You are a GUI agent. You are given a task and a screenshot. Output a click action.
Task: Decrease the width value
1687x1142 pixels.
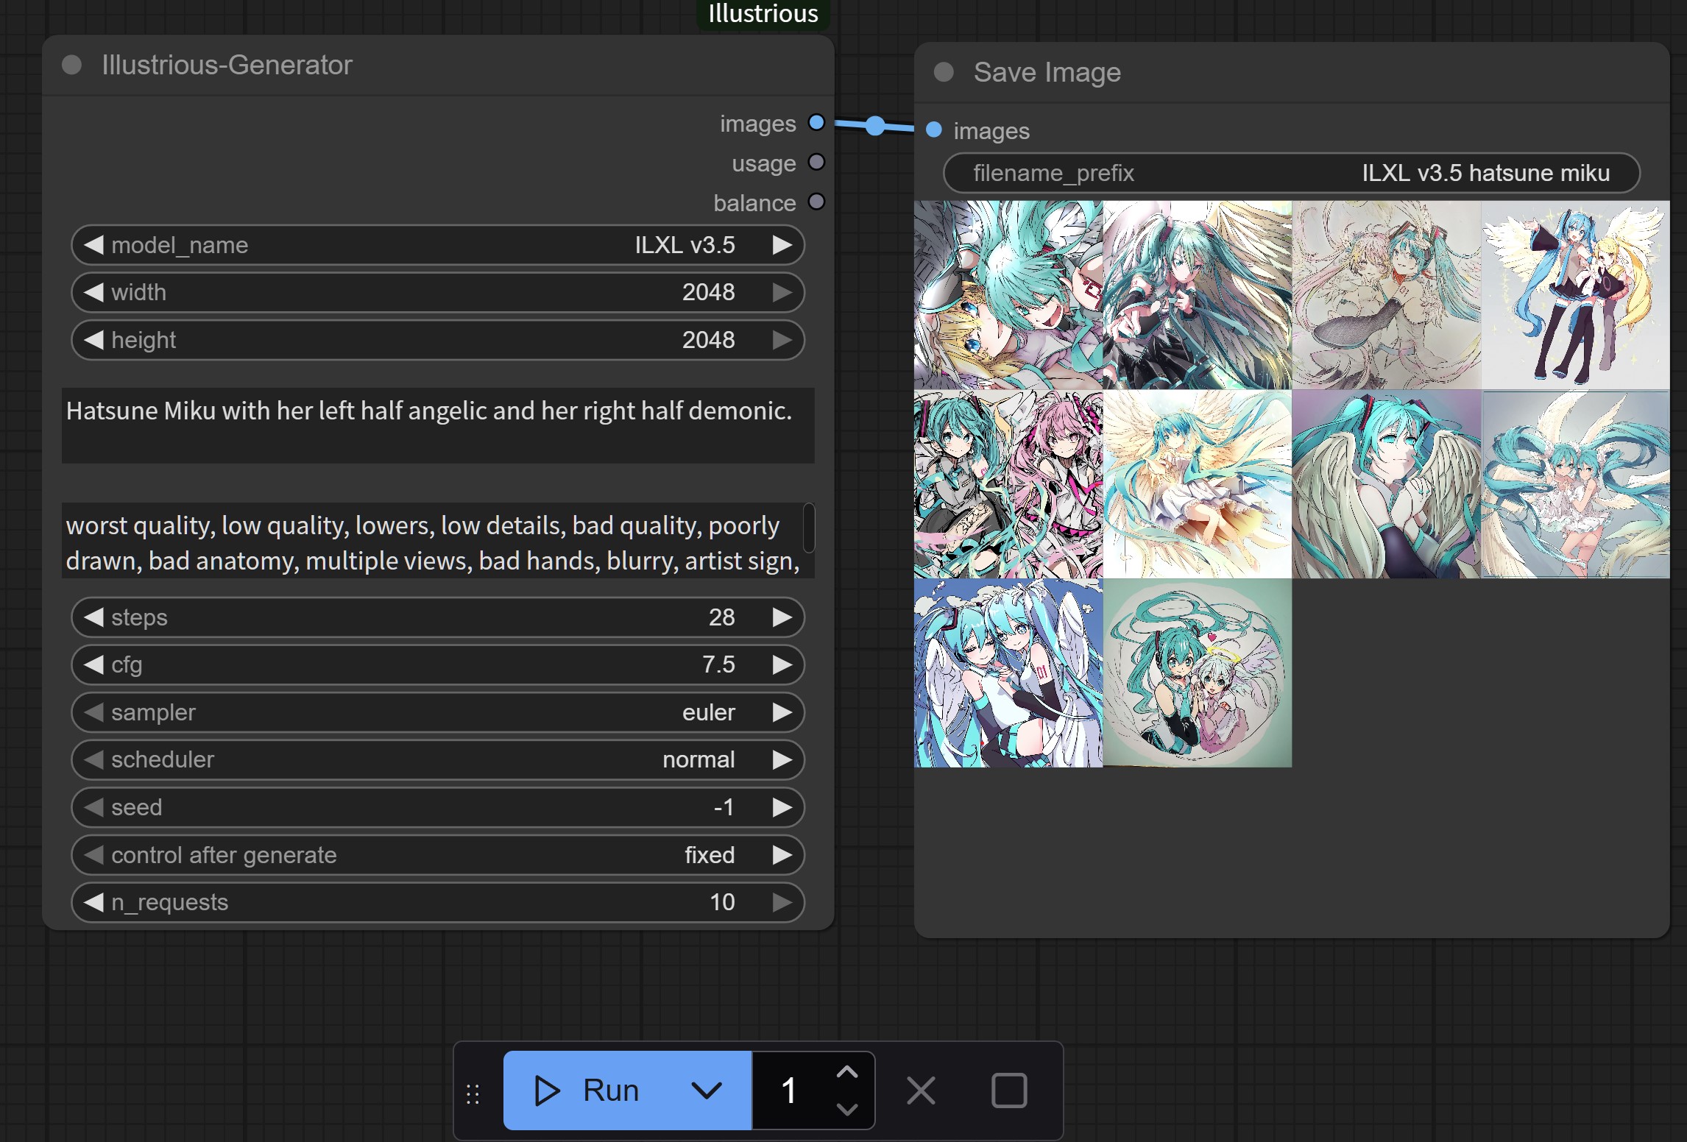(93, 292)
